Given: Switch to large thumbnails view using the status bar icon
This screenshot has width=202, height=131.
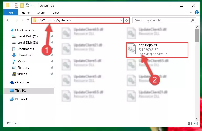Looking at the screenshot, I should coord(196,123).
